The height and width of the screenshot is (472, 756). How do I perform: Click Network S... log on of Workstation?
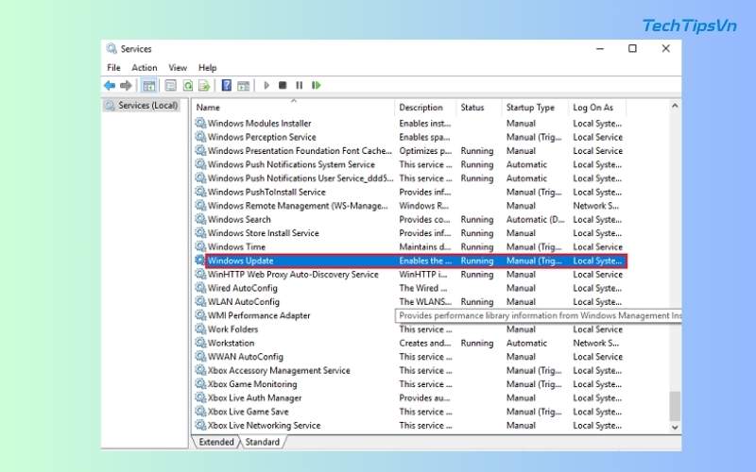(595, 343)
